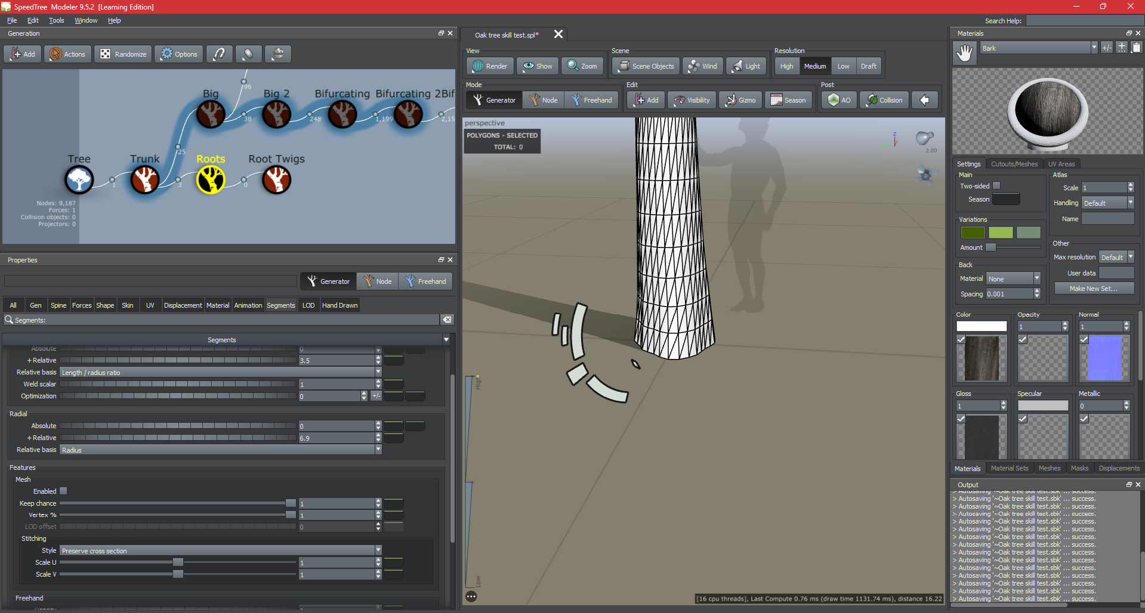The width and height of the screenshot is (1145, 613).
Task: Open the Window menu
Action: 86,20
